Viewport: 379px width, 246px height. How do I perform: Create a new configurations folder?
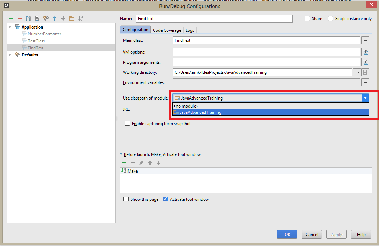[72, 18]
